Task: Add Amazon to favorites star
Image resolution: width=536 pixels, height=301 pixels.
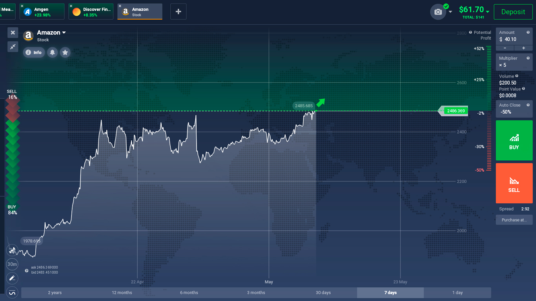Action: click(65, 53)
